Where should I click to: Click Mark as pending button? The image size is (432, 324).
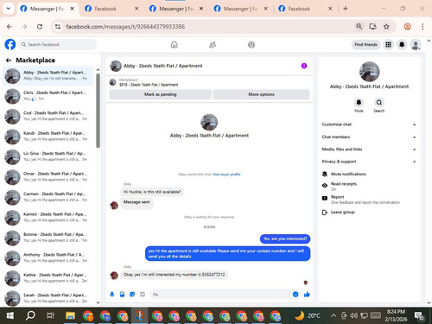coord(161,94)
